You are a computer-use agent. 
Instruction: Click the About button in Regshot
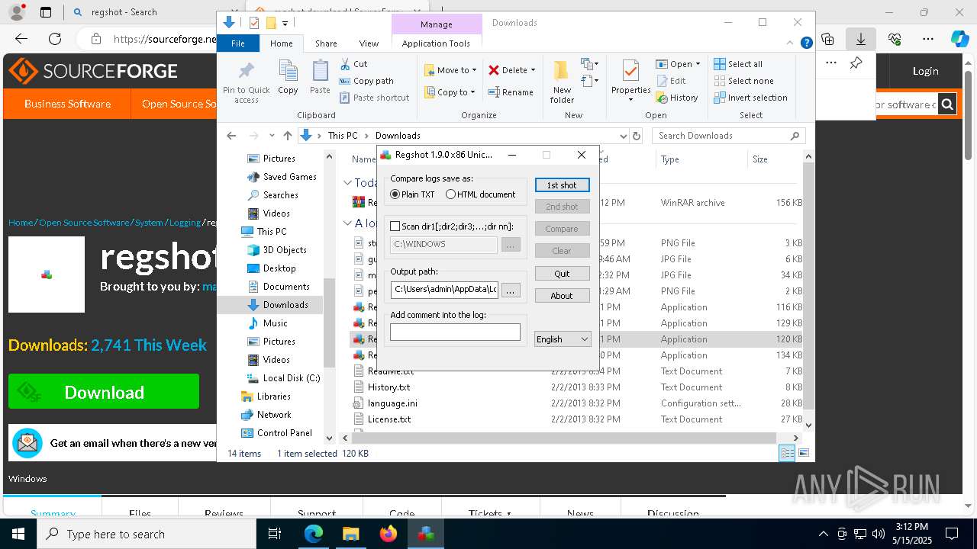point(562,296)
